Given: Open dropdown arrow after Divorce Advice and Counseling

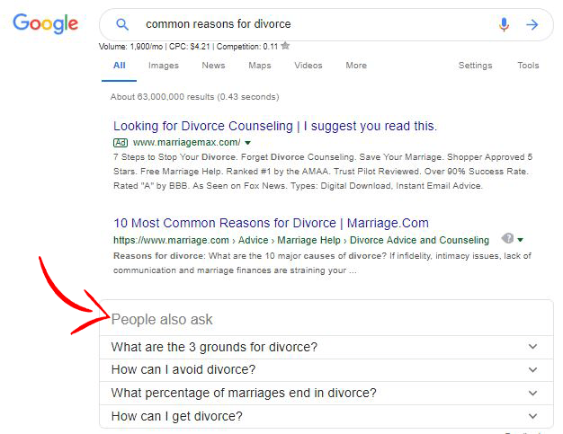Looking at the screenshot, I should point(520,240).
